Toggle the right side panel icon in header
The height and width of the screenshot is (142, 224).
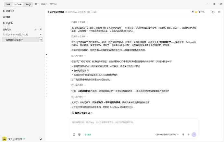pyautogui.click(x=219, y=12)
